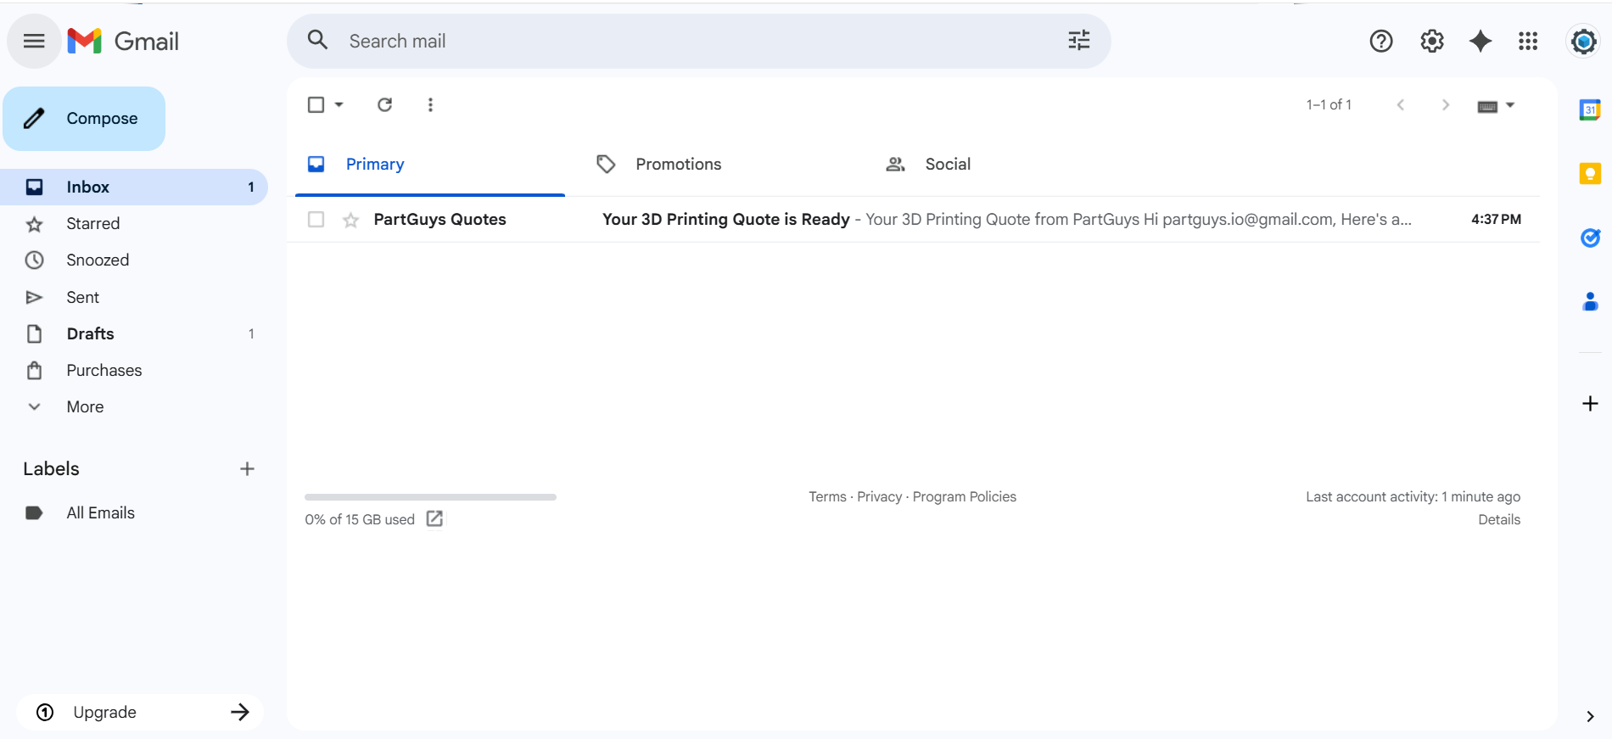Open the Support help icon
Screen dimensions: 1612x739
(1381, 41)
